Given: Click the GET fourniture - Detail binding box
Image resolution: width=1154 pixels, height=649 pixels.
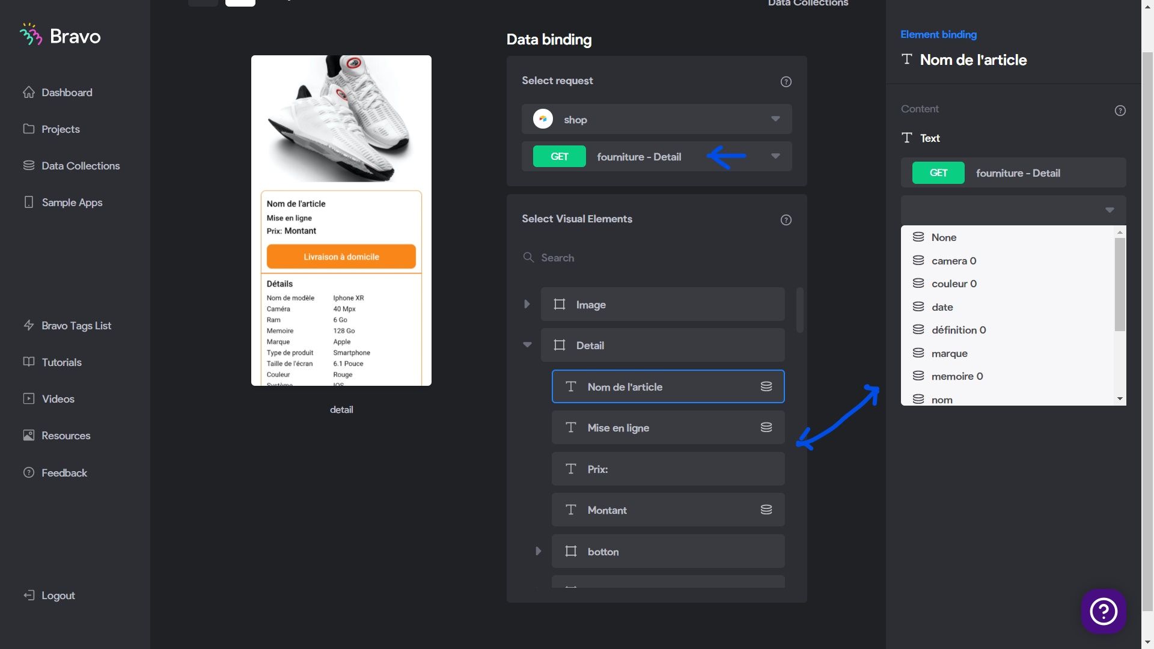Looking at the screenshot, I should click(1013, 172).
